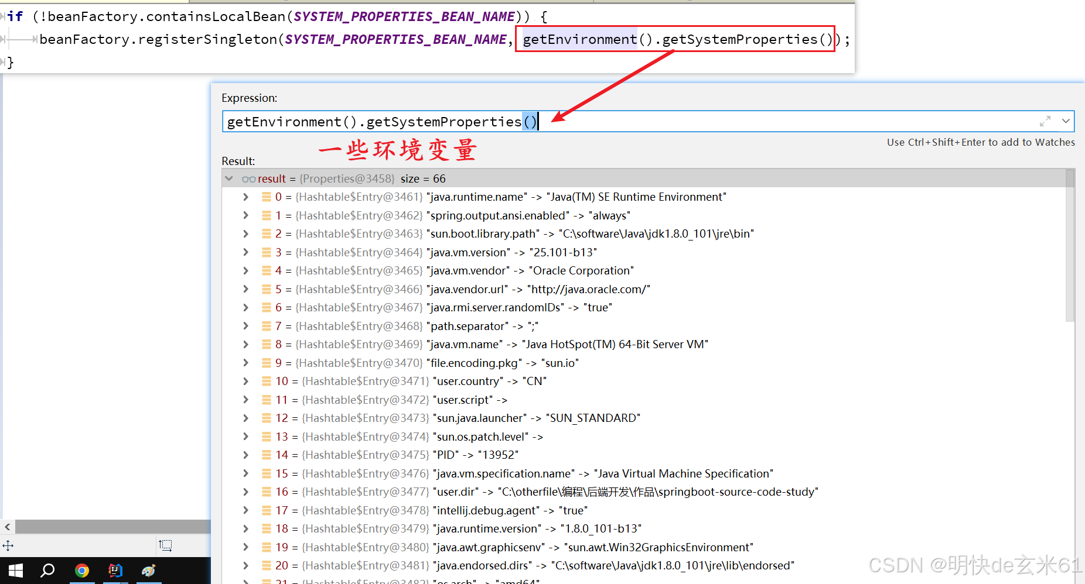Open the Paint app in taskbar
This screenshot has width=1085, height=584.
149,571
